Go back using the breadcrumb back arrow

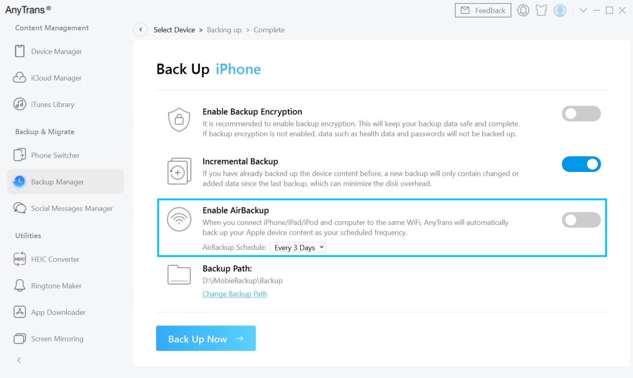[x=140, y=30]
